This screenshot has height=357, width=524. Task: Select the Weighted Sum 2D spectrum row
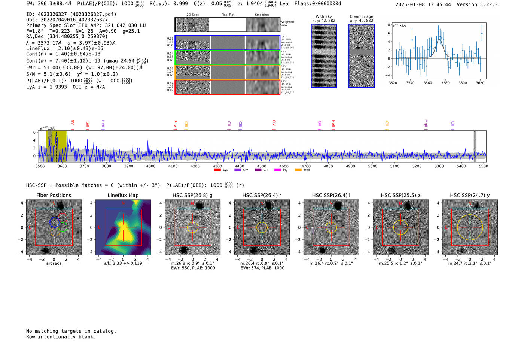point(227,25)
